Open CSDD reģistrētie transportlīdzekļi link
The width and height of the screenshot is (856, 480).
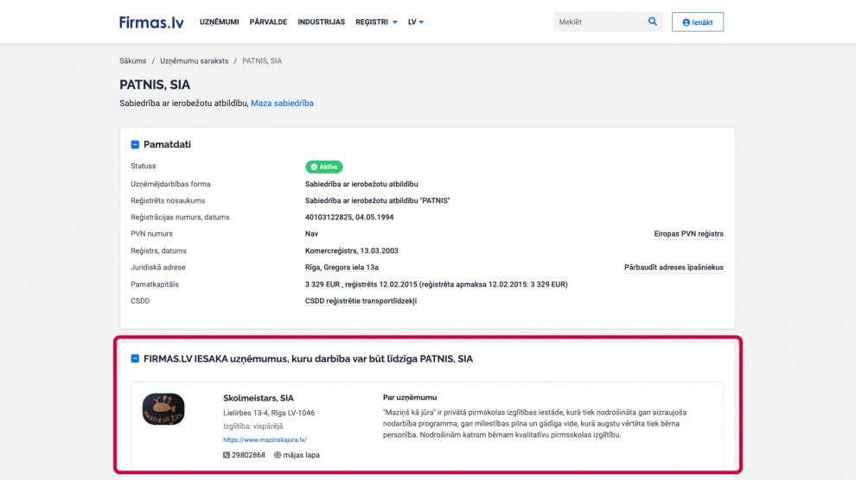pos(361,301)
